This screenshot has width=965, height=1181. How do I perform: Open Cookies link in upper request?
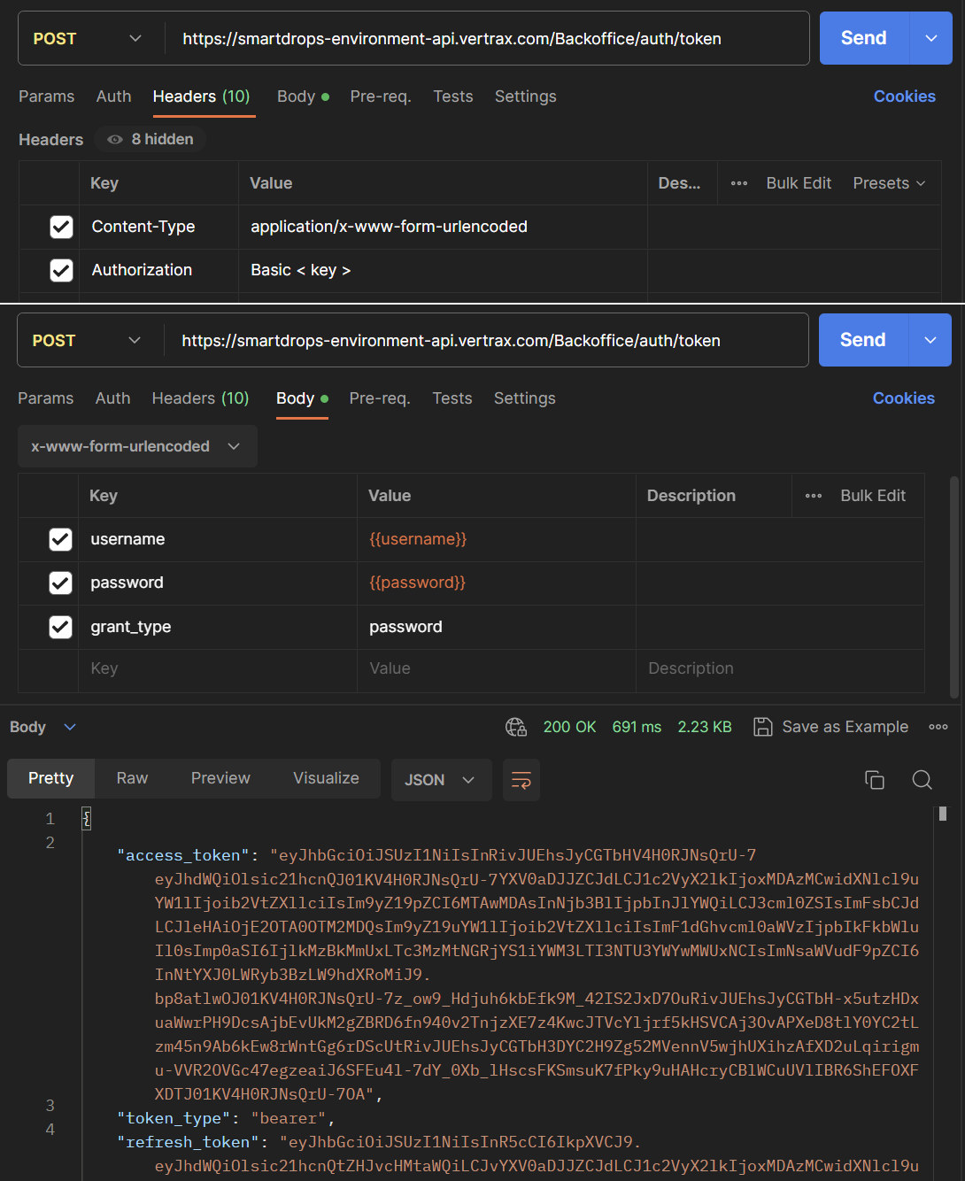pos(905,96)
